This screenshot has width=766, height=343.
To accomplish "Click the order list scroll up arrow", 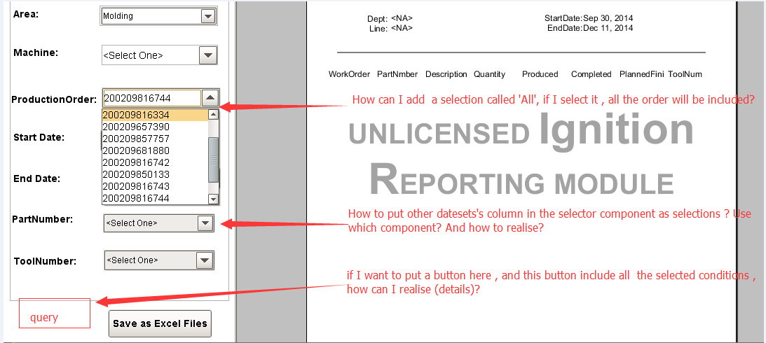I will [x=213, y=115].
